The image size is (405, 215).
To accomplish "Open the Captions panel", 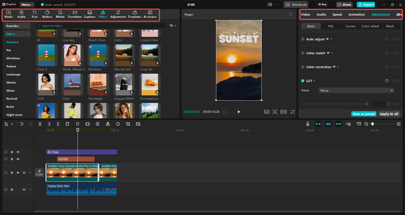I will (90, 14).
